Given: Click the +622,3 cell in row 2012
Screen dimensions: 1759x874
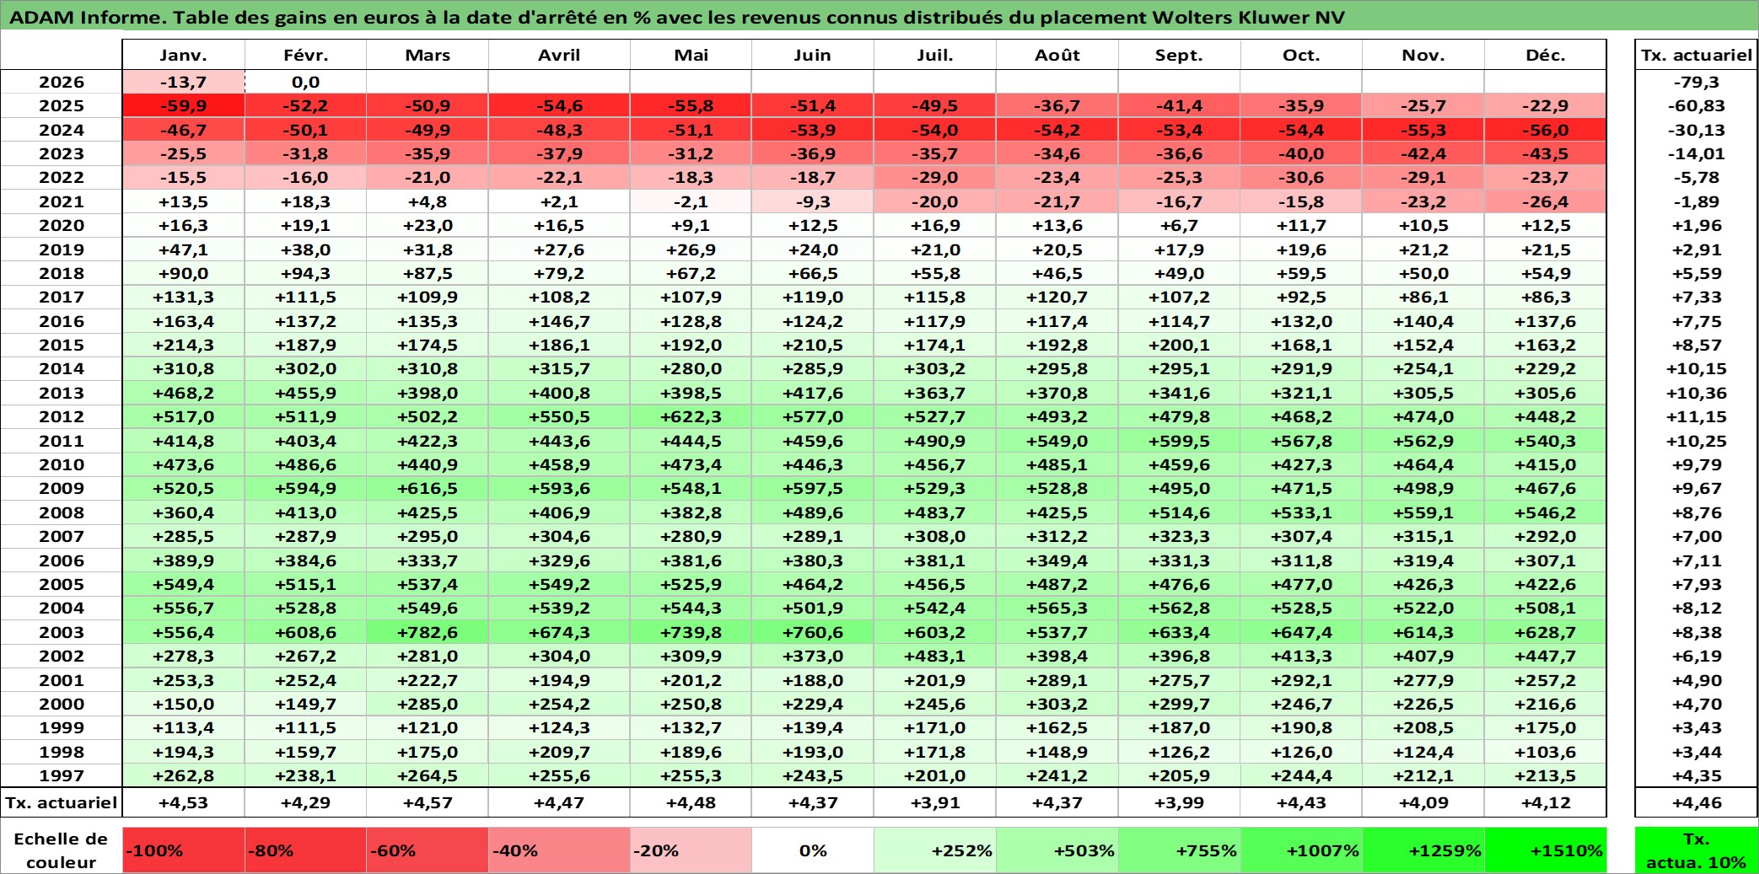Looking at the screenshot, I should (x=691, y=416).
